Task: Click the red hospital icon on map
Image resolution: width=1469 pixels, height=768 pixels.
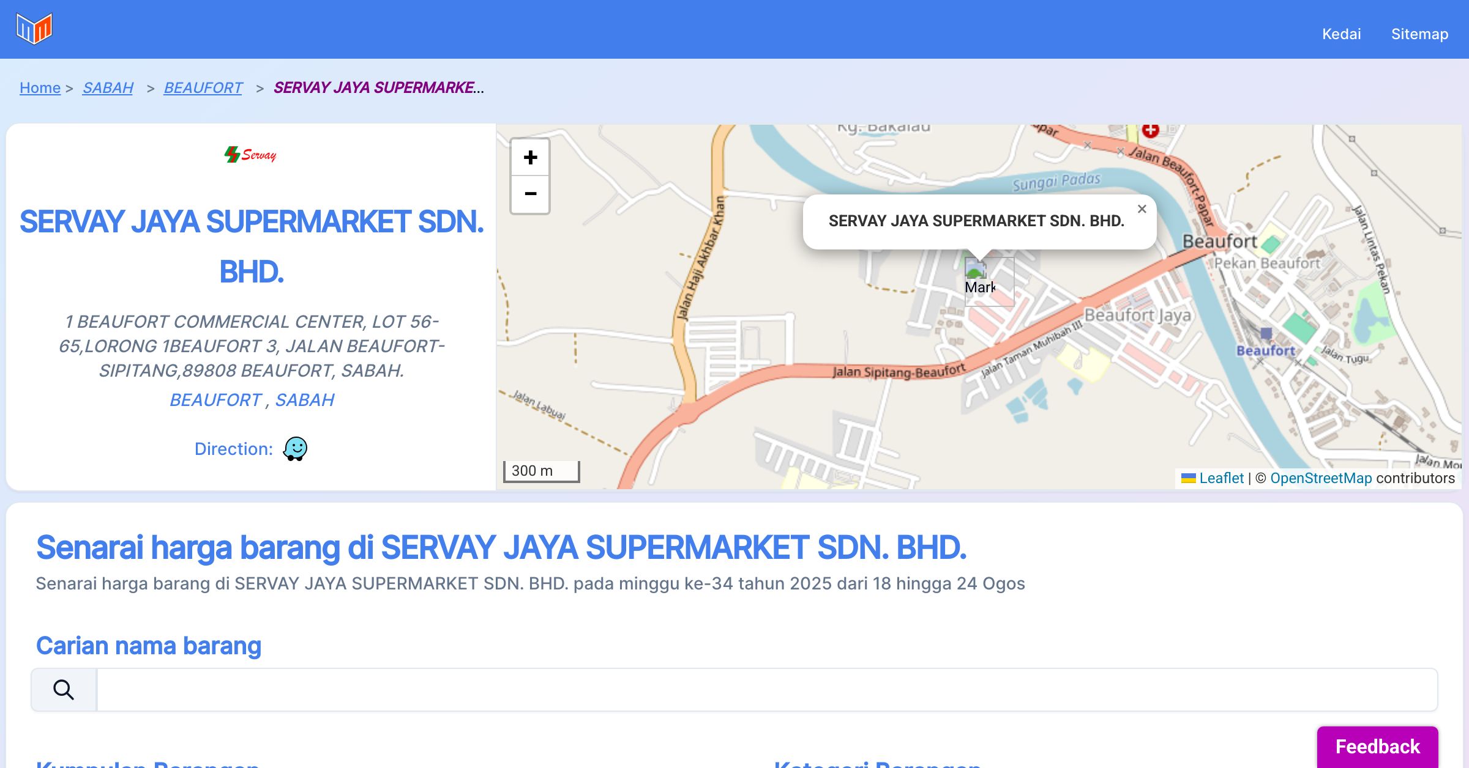Action: pyautogui.click(x=1150, y=130)
